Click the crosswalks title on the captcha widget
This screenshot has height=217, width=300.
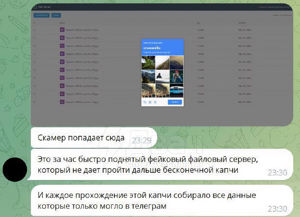coord(152,48)
